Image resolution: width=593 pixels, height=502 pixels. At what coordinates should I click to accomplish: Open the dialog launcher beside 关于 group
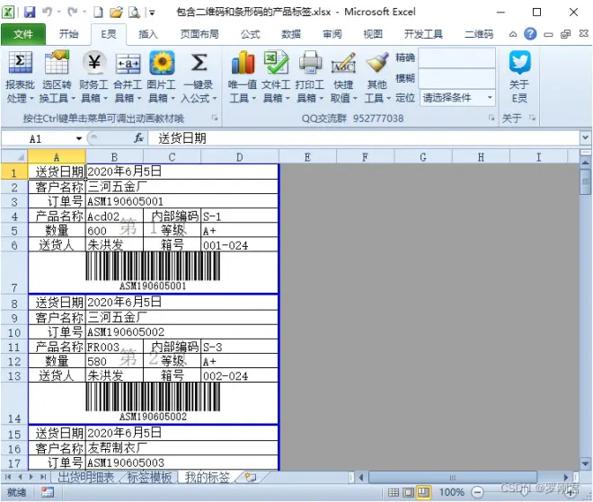pyautogui.click(x=532, y=118)
